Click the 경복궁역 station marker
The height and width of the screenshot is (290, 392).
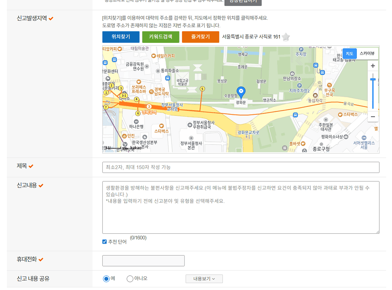tap(149, 106)
